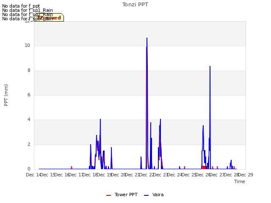Click the tallest blue Vaira peak near Dec 22
The width and height of the screenshot is (271, 203).
147,38
